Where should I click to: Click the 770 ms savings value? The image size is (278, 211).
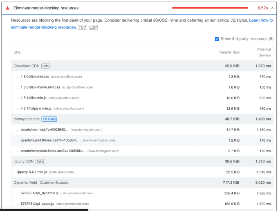(265, 77)
